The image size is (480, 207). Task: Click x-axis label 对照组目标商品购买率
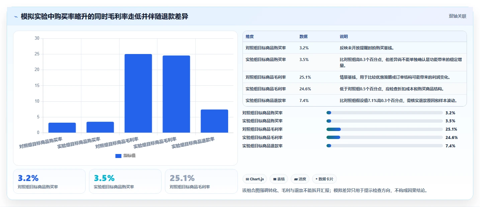click(41, 142)
